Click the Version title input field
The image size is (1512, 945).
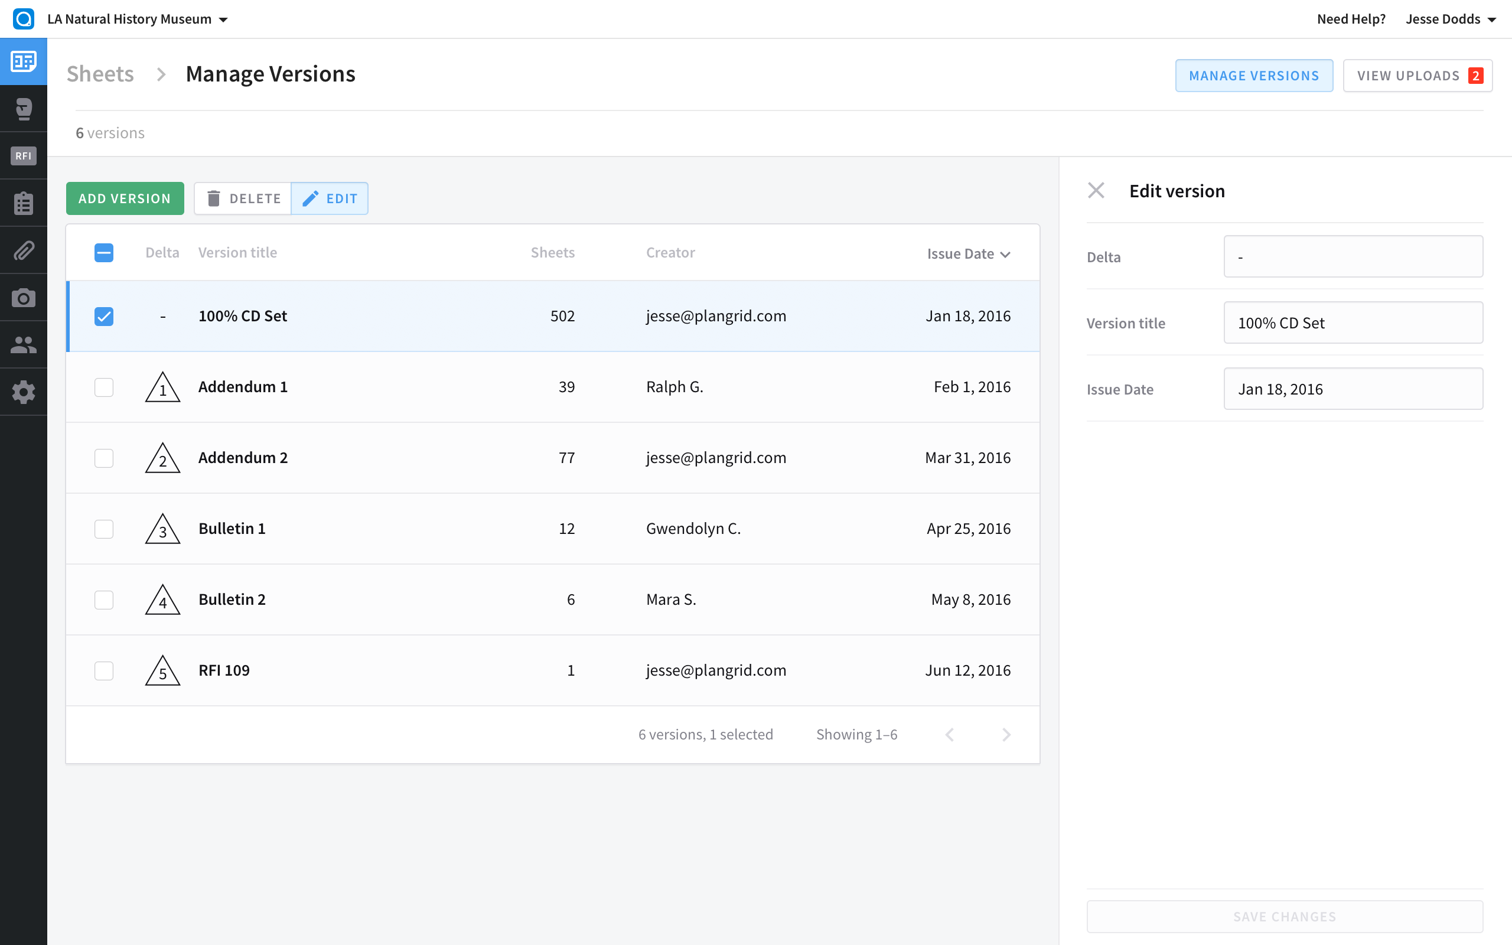(x=1353, y=322)
